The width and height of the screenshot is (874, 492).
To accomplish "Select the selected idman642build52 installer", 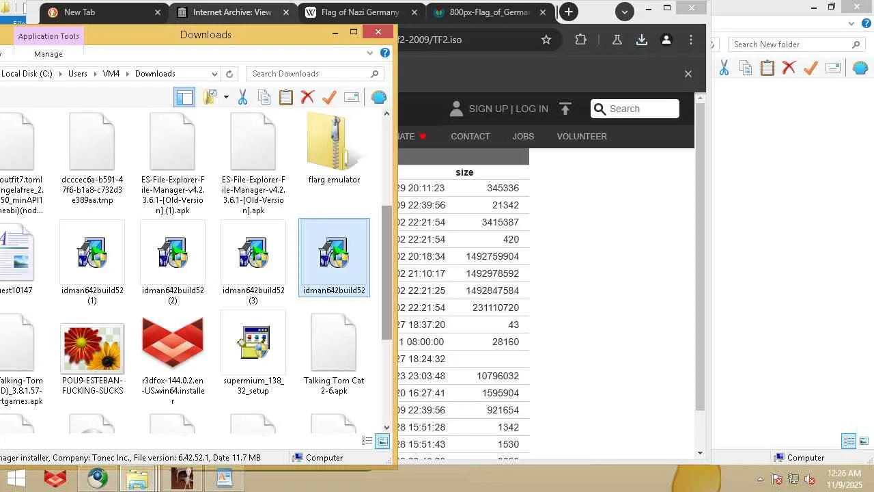I will pyautogui.click(x=334, y=258).
